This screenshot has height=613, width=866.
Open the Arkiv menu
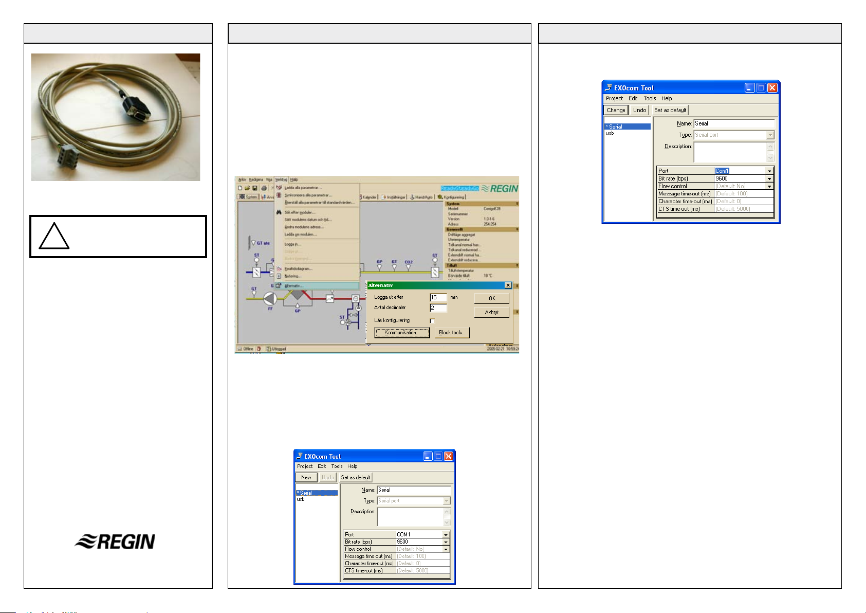click(x=242, y=179)
